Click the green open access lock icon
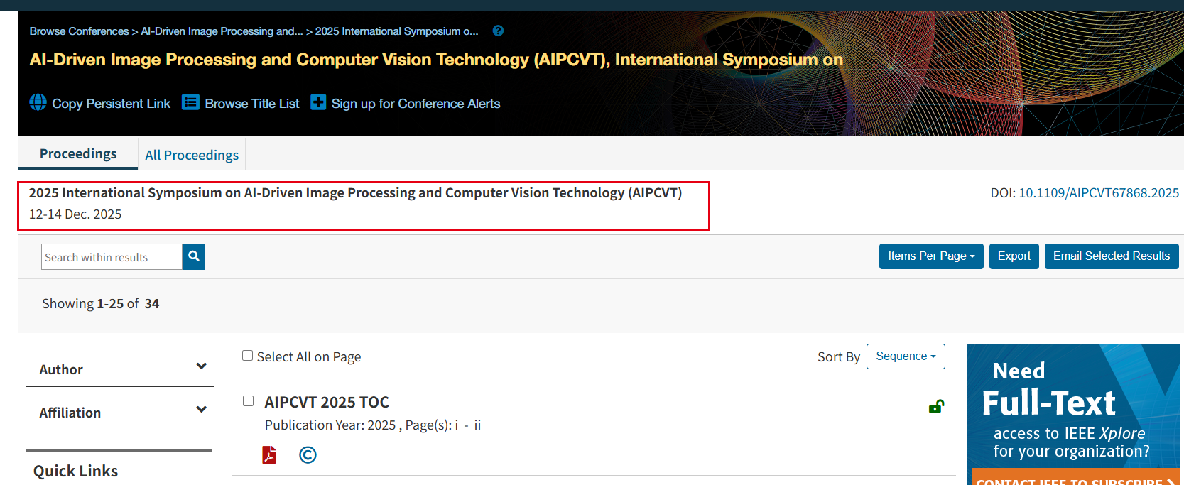 click(936, 406)
